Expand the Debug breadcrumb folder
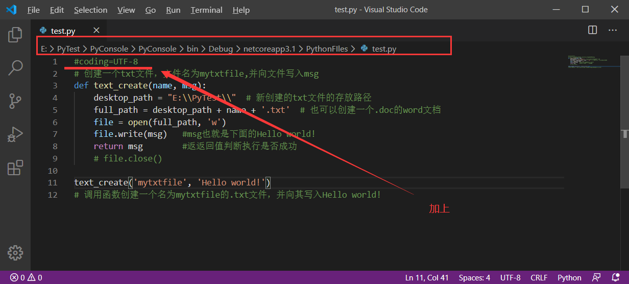 [221, 49]
